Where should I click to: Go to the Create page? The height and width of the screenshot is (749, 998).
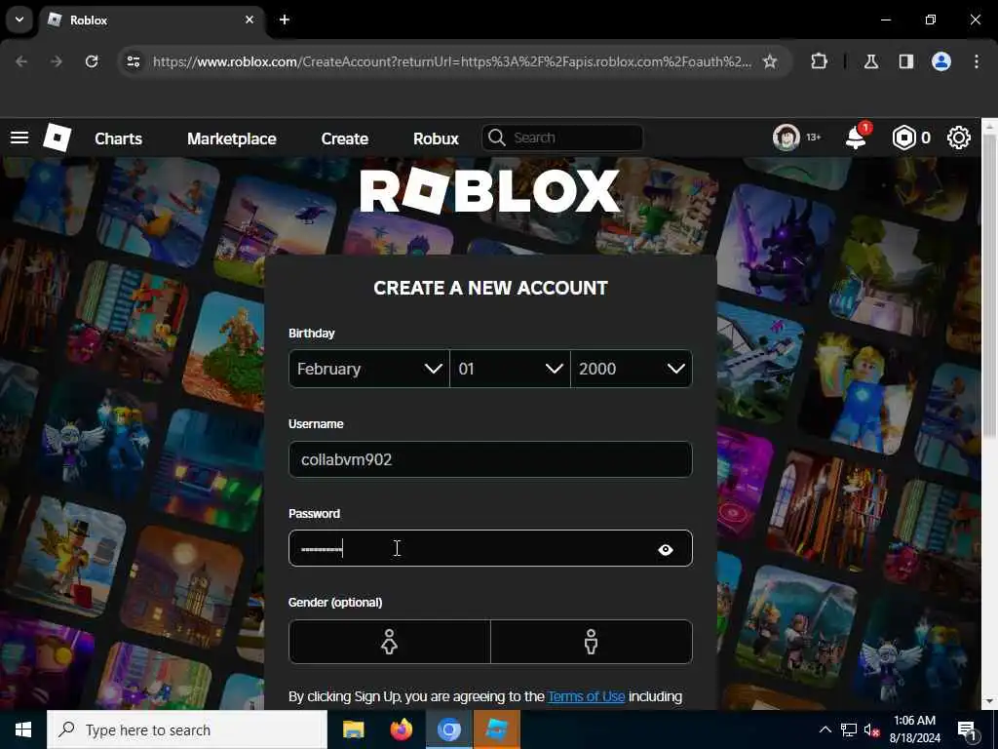(344, 138)
